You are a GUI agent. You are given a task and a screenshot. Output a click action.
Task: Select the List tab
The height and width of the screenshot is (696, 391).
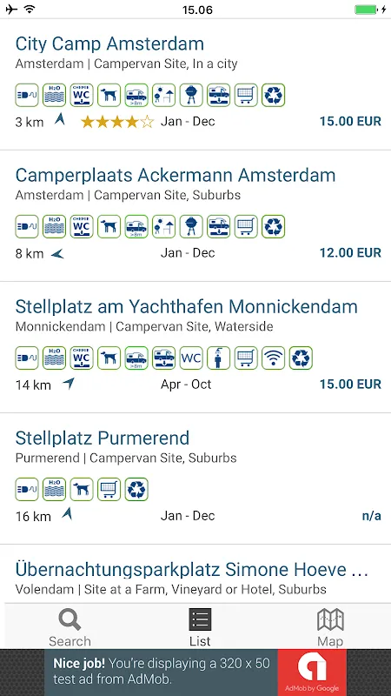(200, 626)
